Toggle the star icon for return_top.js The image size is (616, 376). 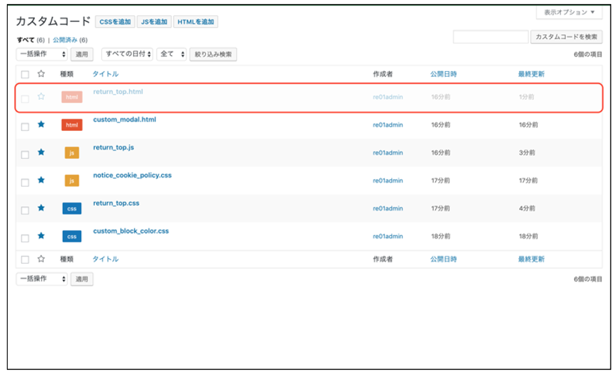coord(41,152)
